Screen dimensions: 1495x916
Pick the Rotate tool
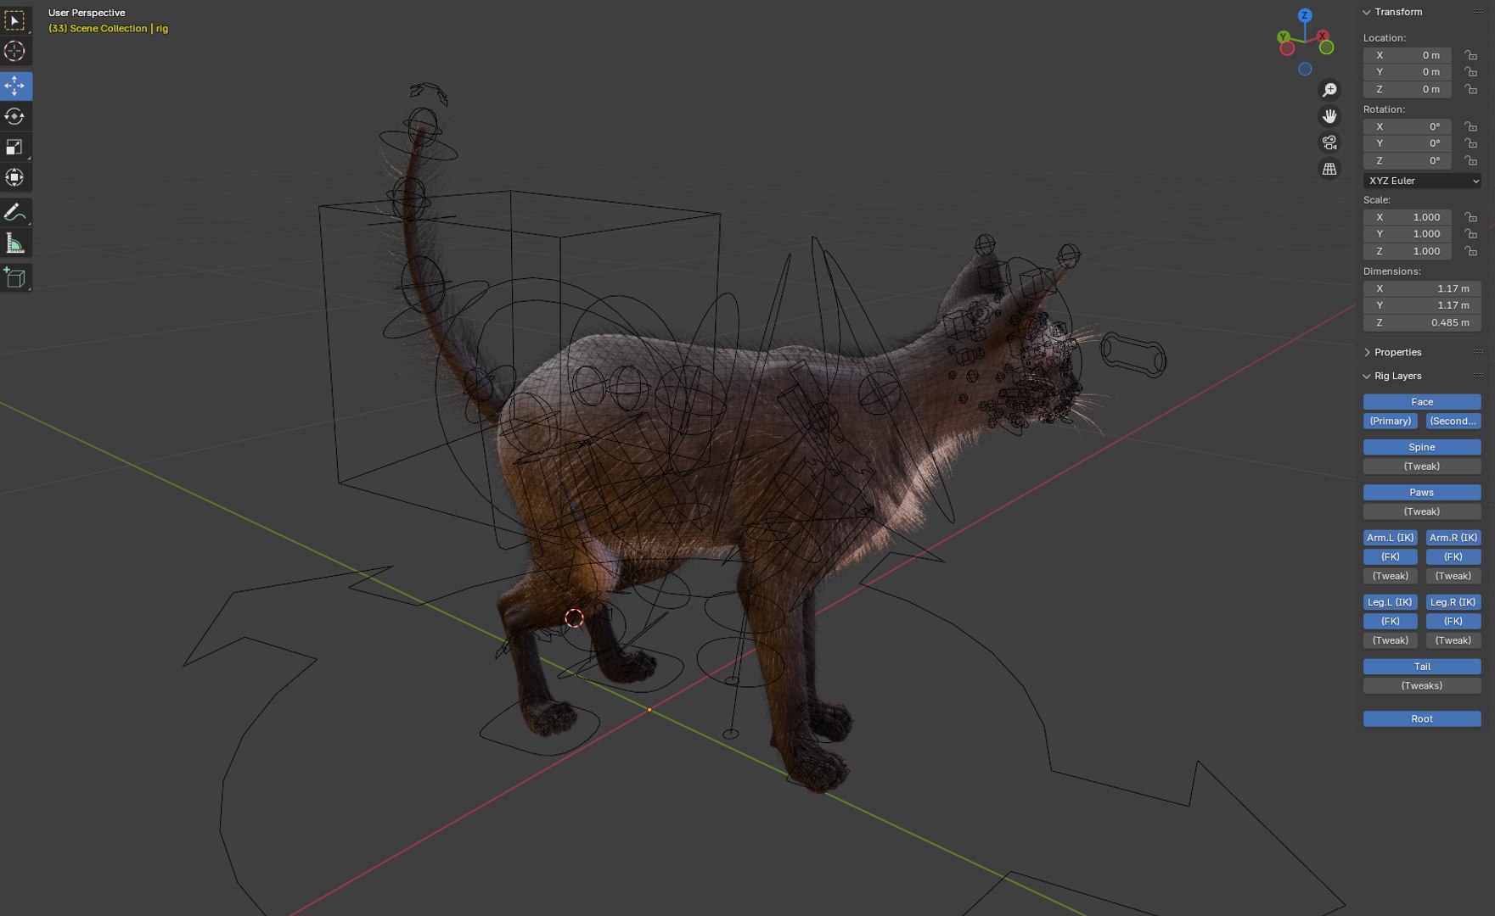[x=15, y=116]
